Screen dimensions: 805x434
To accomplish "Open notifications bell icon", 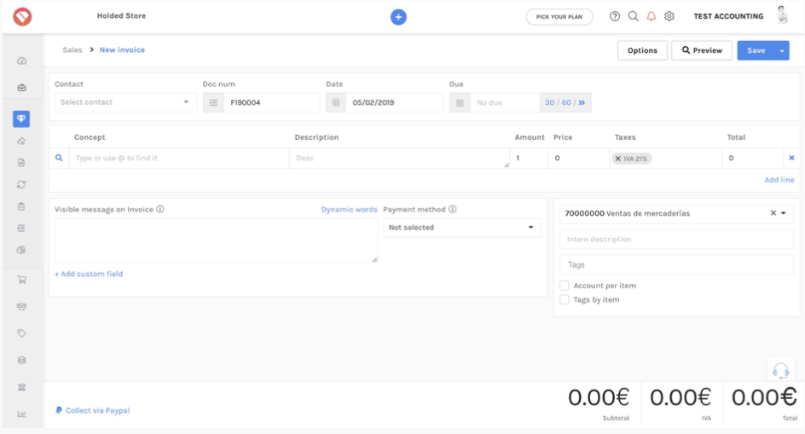I will click(651, 16).
